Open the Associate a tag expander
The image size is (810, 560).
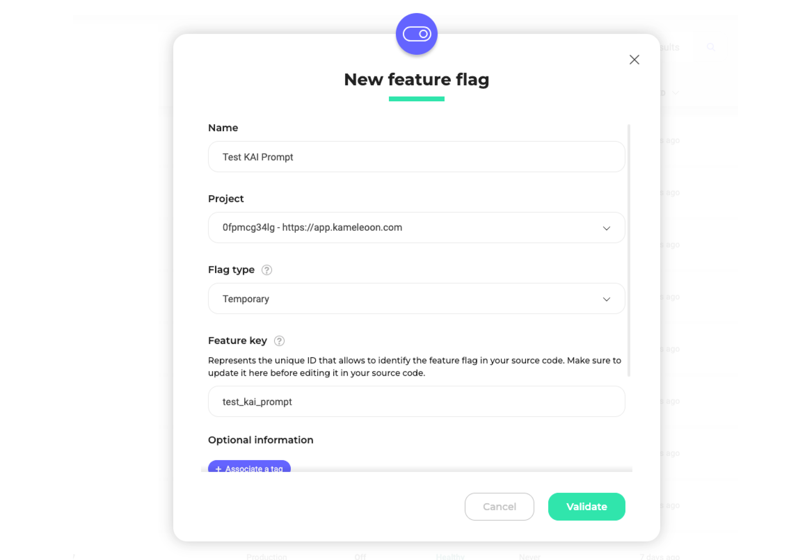click(x=249, y=468)
